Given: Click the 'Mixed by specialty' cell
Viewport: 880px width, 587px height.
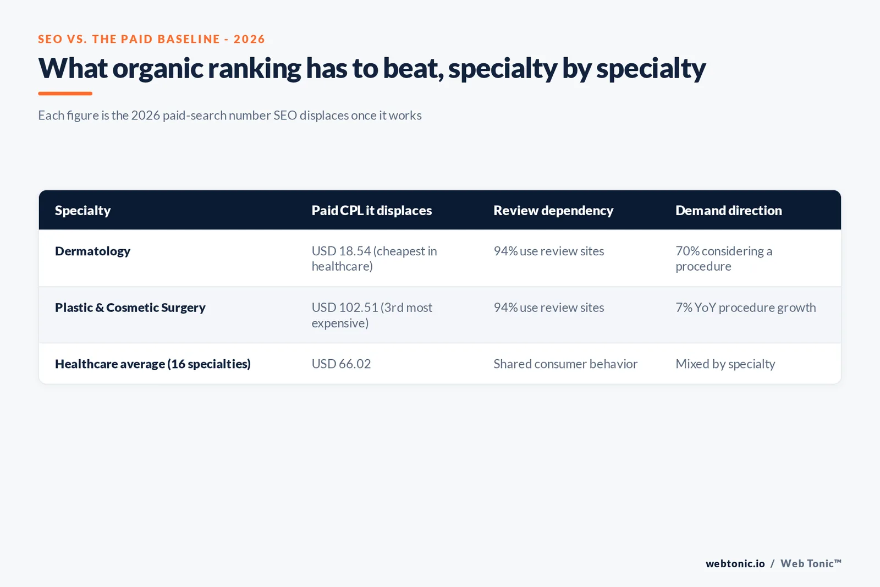Looking at the screenshot, I should pyautogui.click(x=725, y=364).
